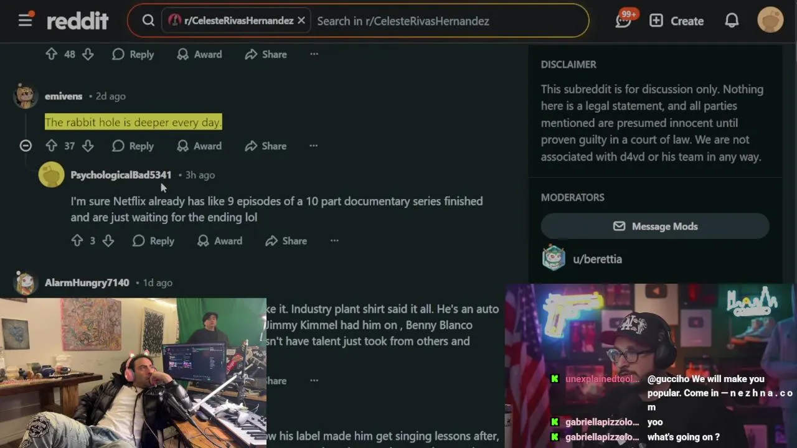Open more options on PsychologicalBad5341's comment
Image resolution: width=797 pixels, height=448 pixels.
[334, 241]
